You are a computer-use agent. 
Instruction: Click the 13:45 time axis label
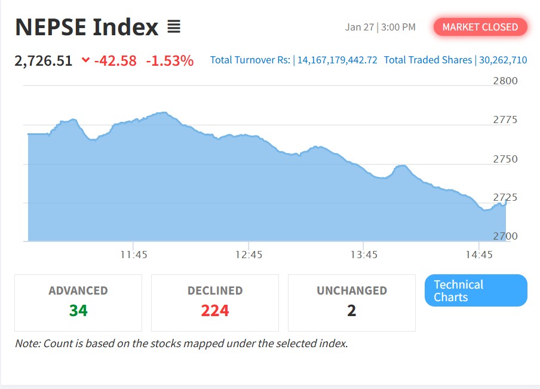coord(364,255)
